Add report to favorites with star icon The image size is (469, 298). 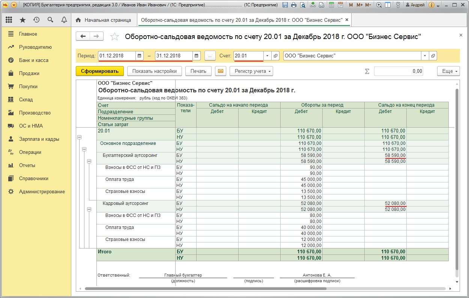tap(115, 36)
